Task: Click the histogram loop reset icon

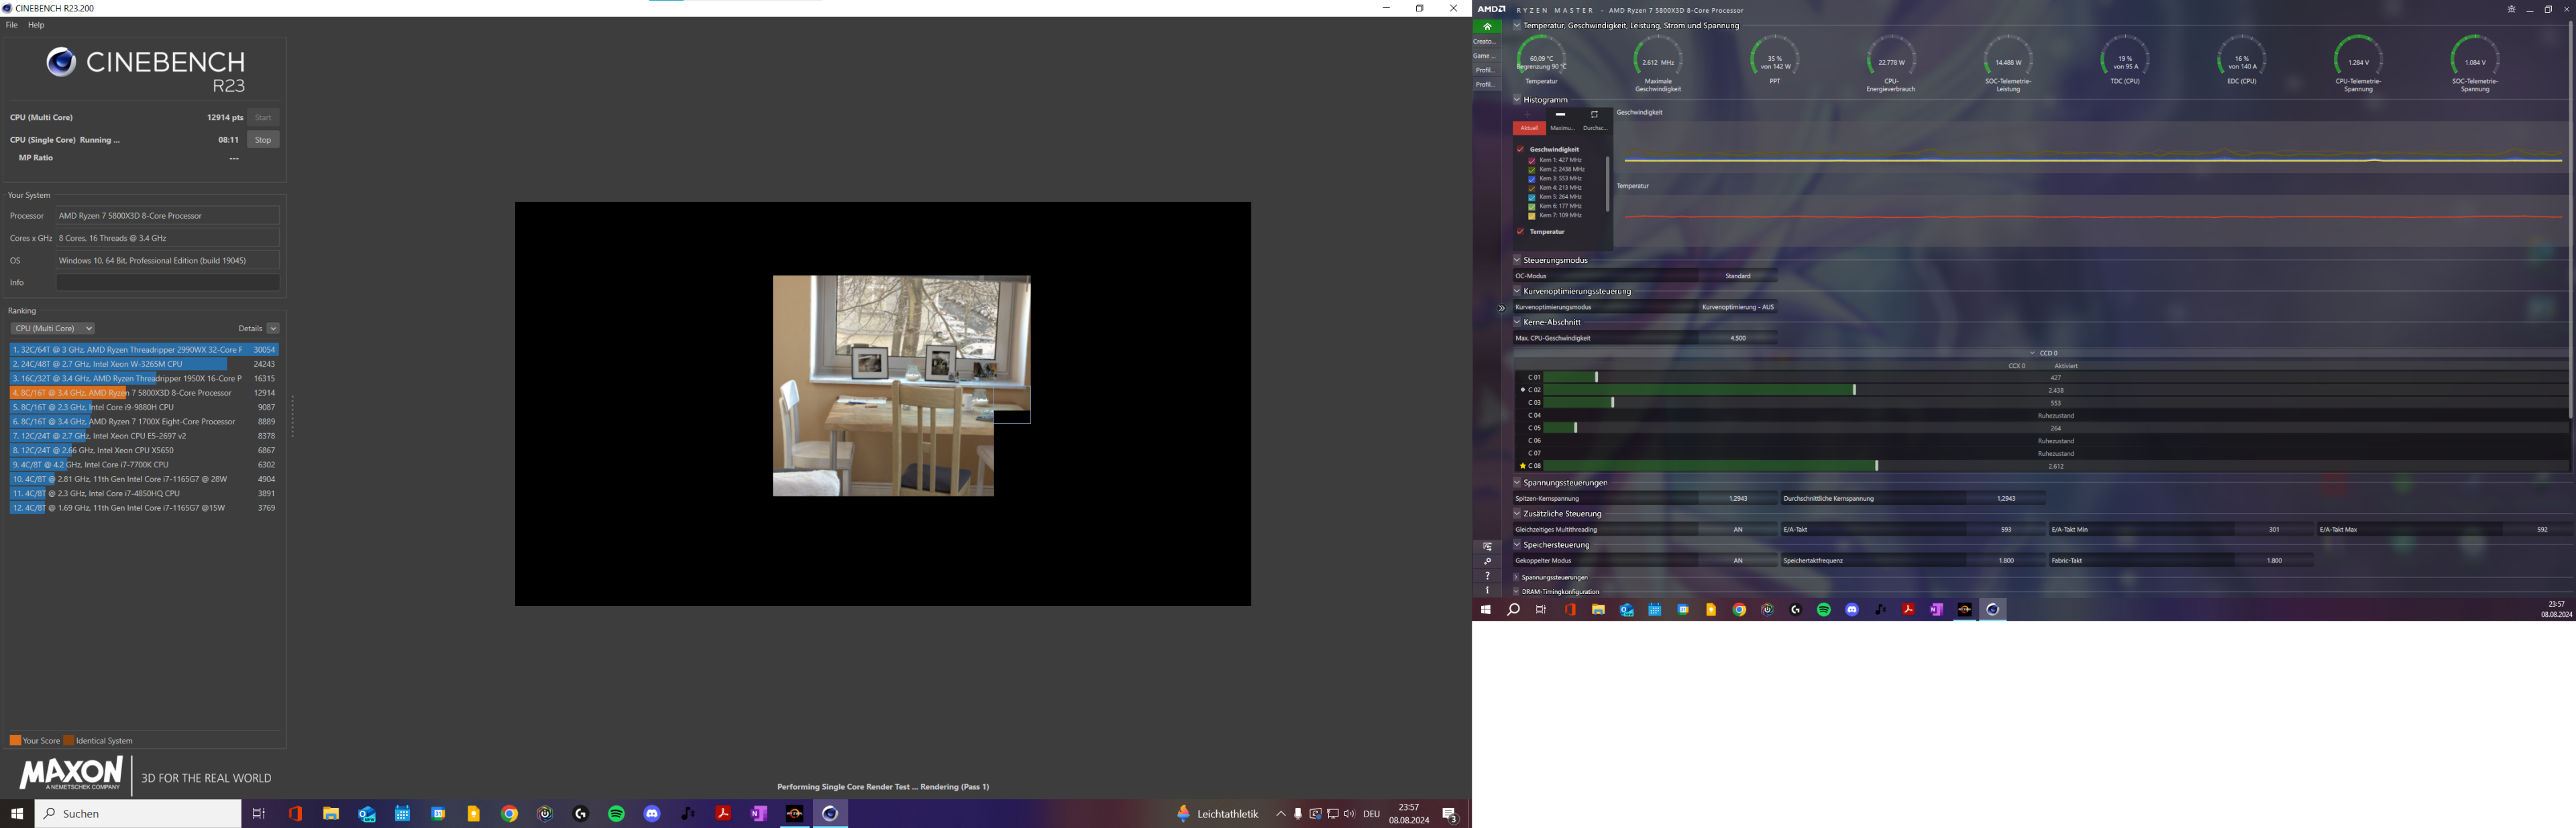Action: (x=1594, y=115)
